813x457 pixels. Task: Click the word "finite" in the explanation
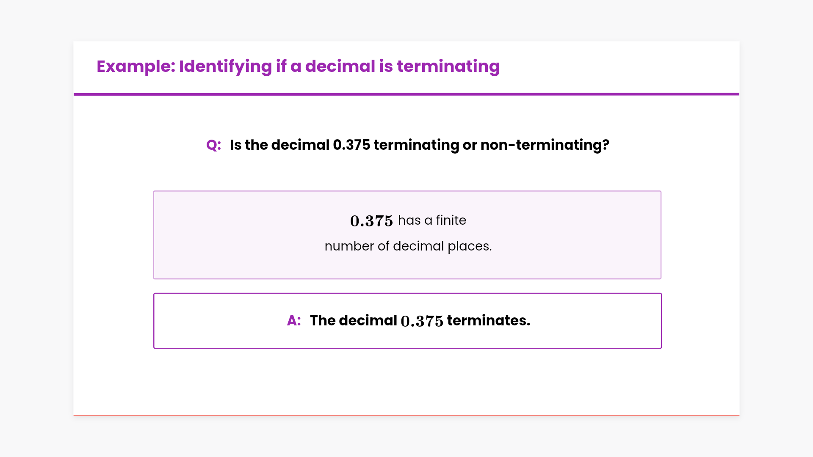pyautogui.click(x=451, y=220)
